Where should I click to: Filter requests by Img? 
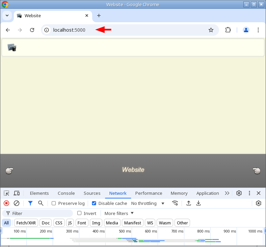pos(96,223)
